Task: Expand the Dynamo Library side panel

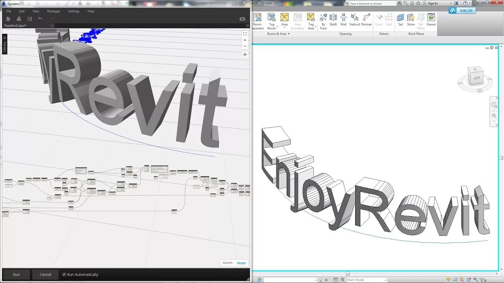Action: 5,44
